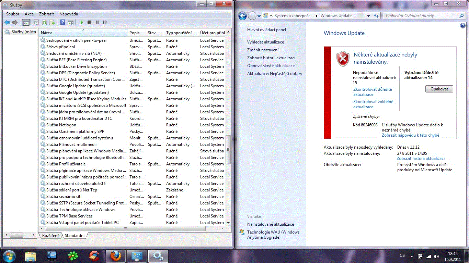Click the services list scroll-up arrow
The width and height of the screenshot is (469, 263).
click(228, 32)
